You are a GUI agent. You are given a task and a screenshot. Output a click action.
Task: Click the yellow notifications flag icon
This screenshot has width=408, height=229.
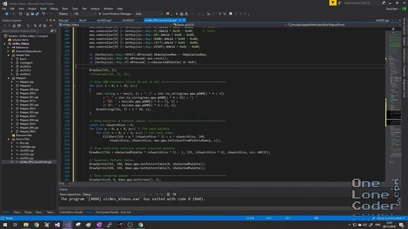tap(333, 3)
